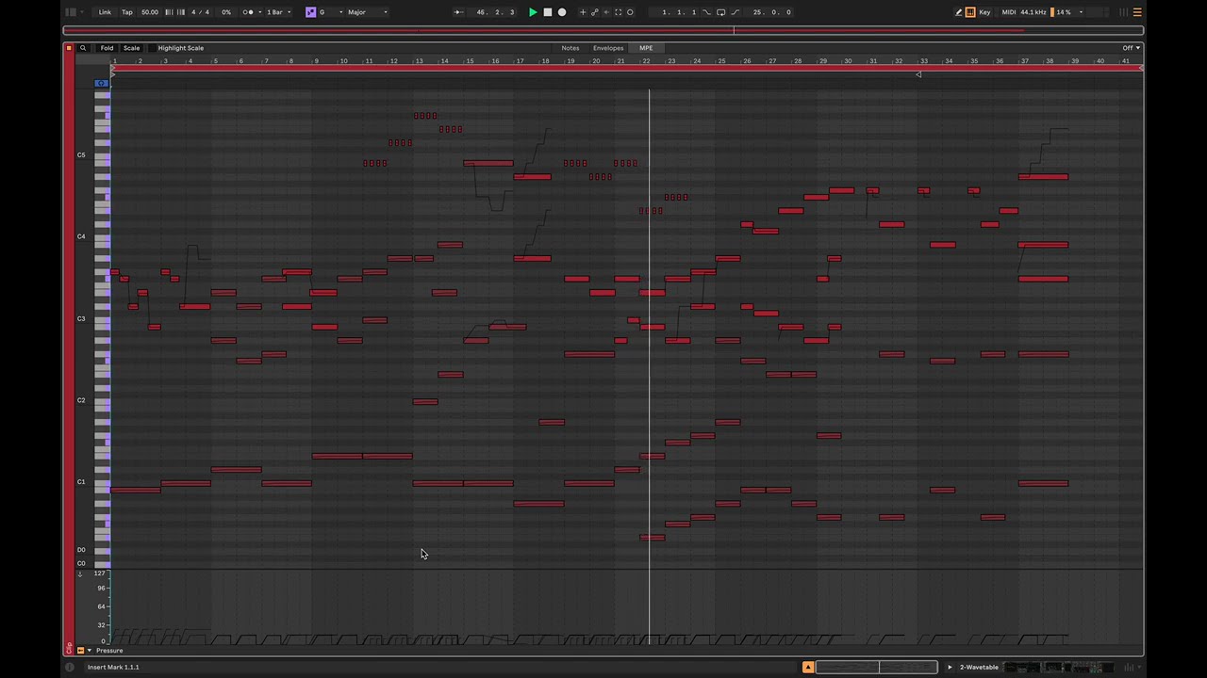Click the 2-Wavetable track play arrow

click(950, 667)
